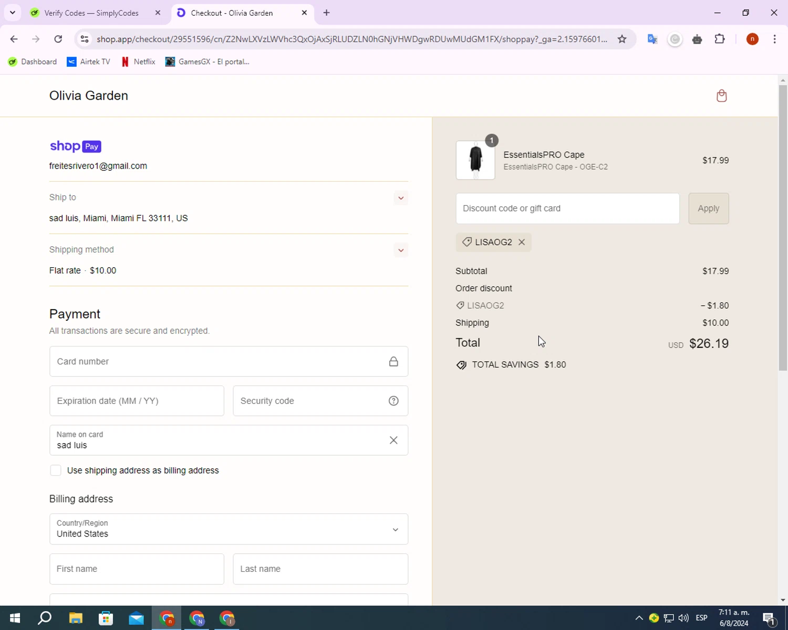Open Windows taskbar search

click(45, 618)
